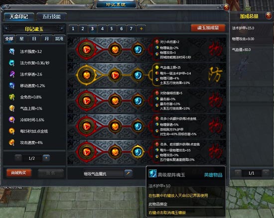Click the 商城购买 shop purchase button

point(19,173)
